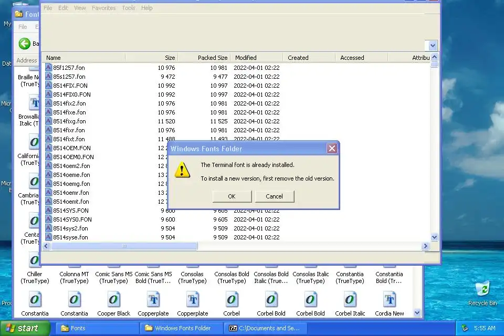The height and width of the screenshot is (336, 504).
Task: Select the Cordia New font icon
Action: pyautogui.click(x=389, y=299)
